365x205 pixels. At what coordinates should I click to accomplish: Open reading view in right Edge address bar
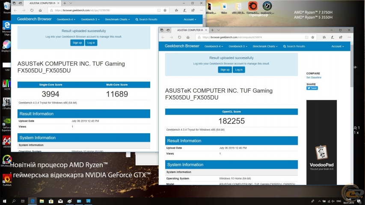306,37
